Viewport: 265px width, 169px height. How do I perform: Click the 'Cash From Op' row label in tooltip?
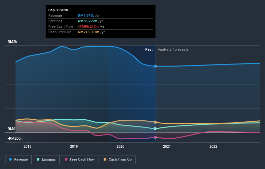pyautogui.click(x=60, y=32)
